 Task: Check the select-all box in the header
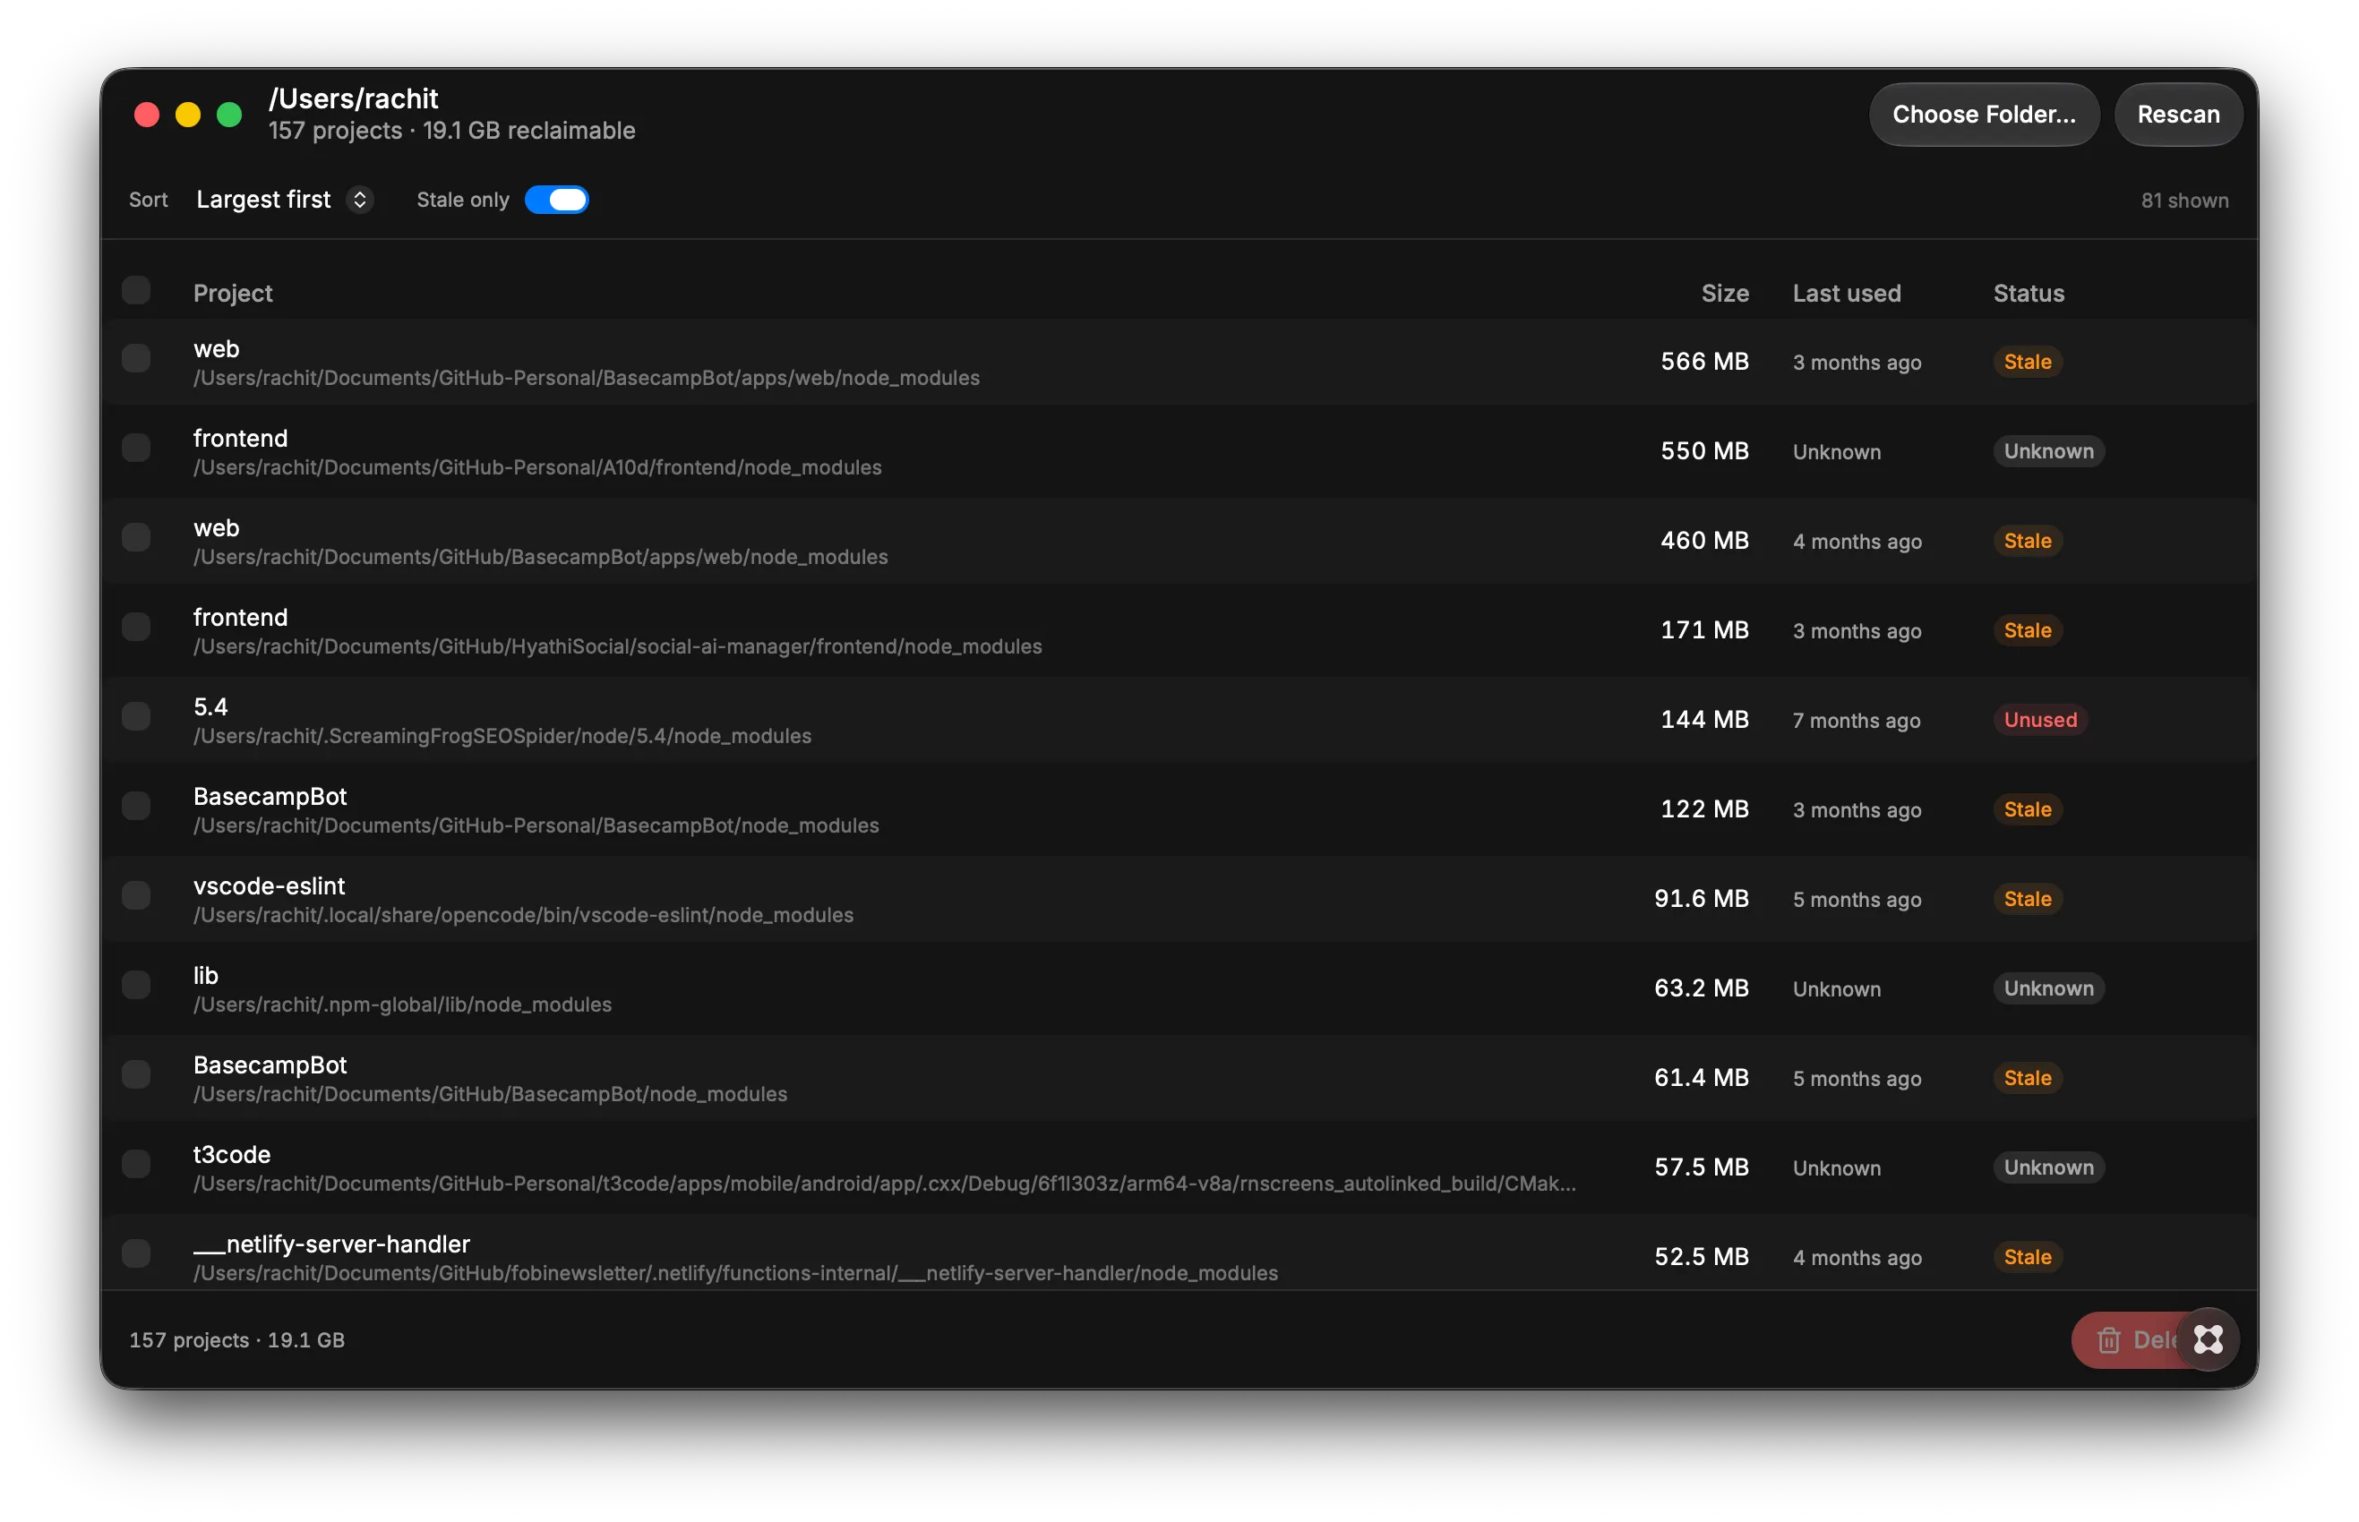[x=136, y=291]
